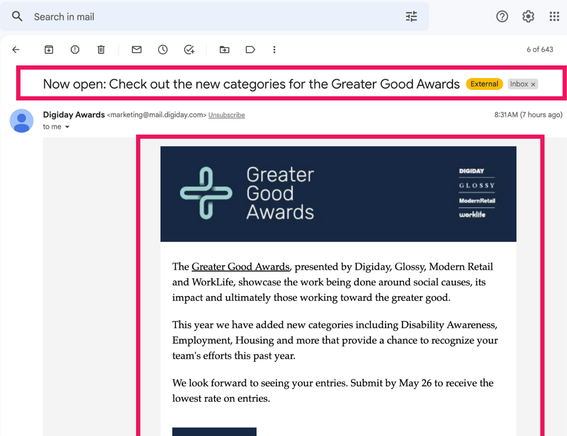Snooze this email
Image resolution: width=567 pixels, height=436 pixels.
[x=162, y=50]
